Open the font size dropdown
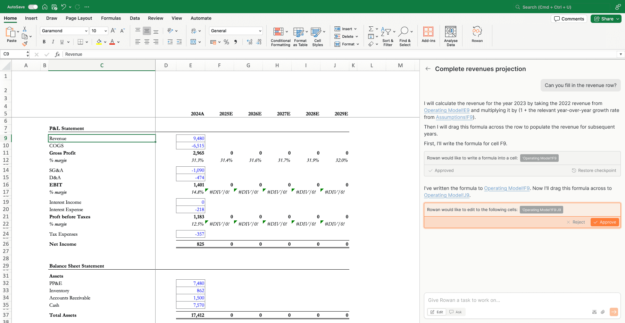The width and height of the screenshot is (625, 323). 99,31
